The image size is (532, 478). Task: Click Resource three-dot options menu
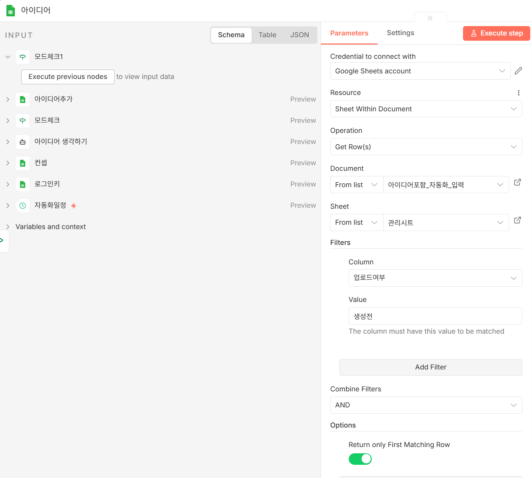point(518,93)
